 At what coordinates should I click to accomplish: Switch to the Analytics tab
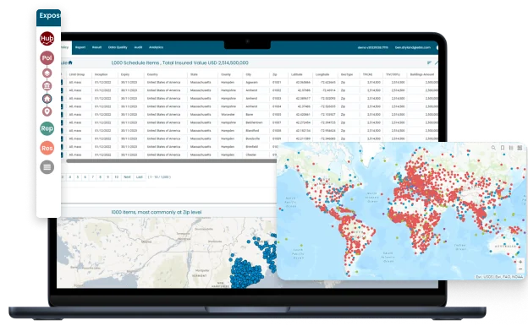pyautogui.click(x=156, y=47)
